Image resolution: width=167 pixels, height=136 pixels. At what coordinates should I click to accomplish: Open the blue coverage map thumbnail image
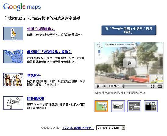(13, 57)
